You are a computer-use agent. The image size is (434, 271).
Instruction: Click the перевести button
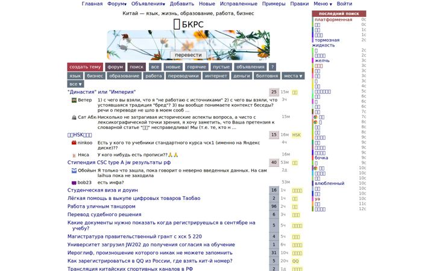(188, 55)
